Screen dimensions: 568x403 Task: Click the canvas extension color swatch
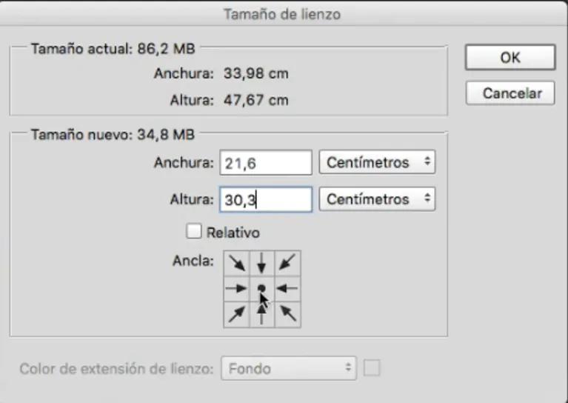point(372,368)
